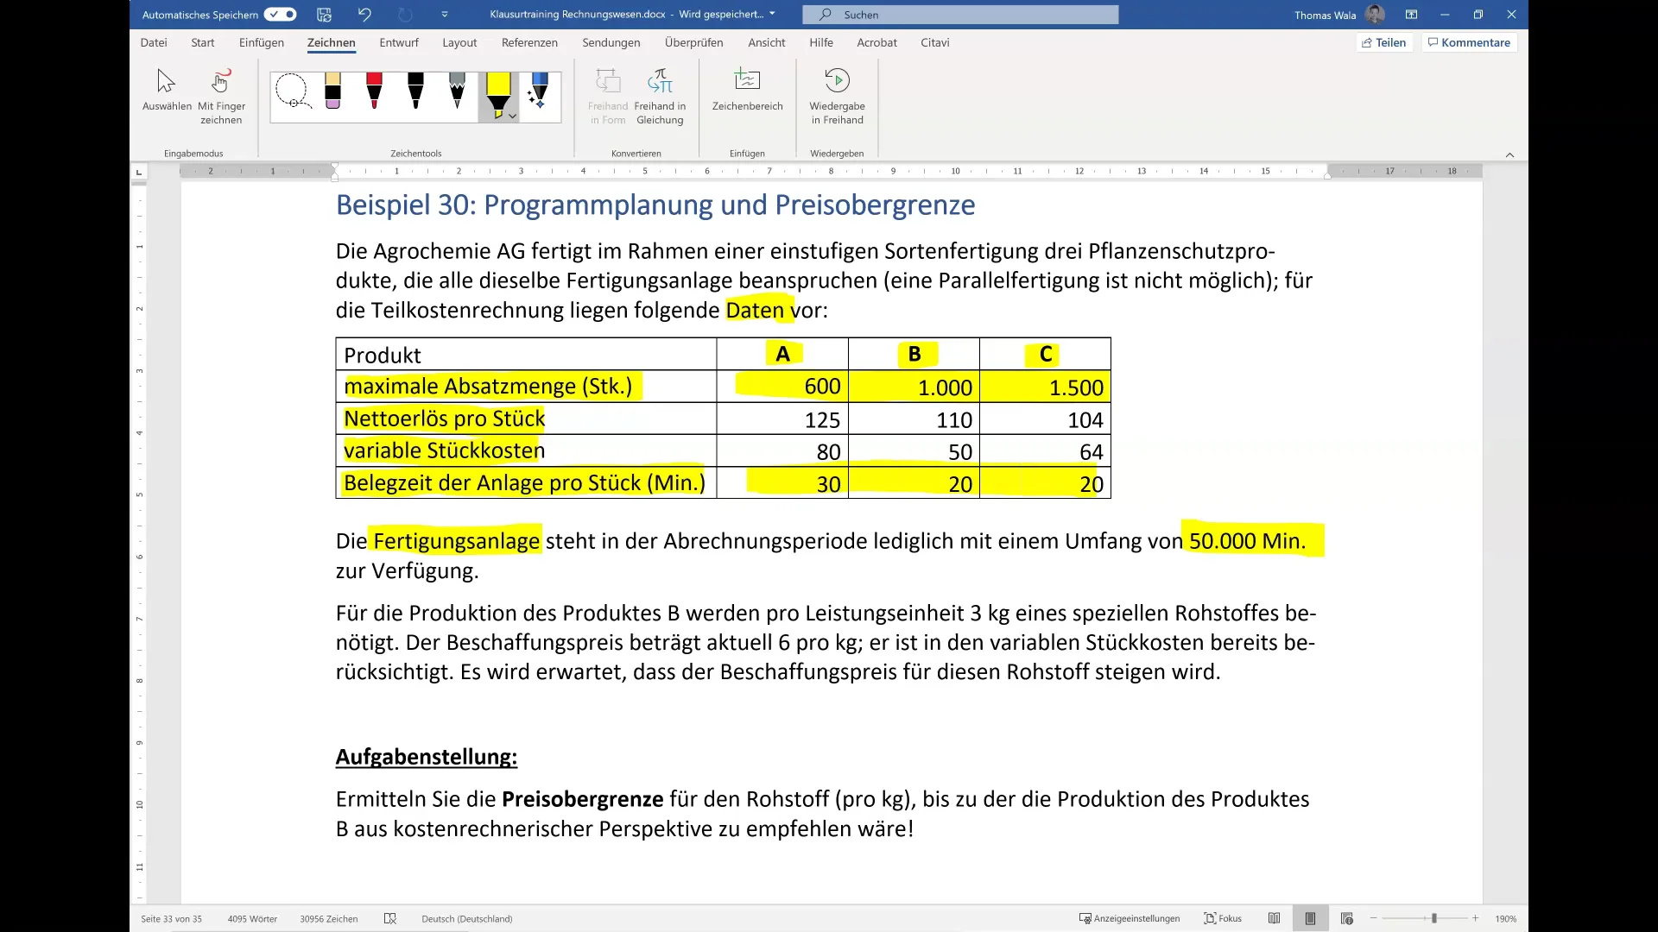Insert a Zeichenbereich drawing canvas
Image resolution: width=1658 pixels, height=932 pixels.
747,97
